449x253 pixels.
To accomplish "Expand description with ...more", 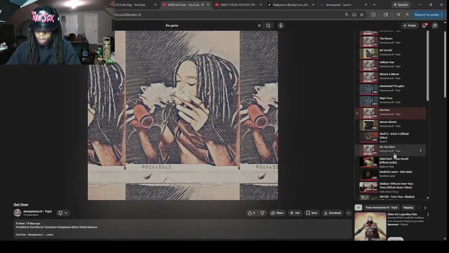I will [49, 235].
